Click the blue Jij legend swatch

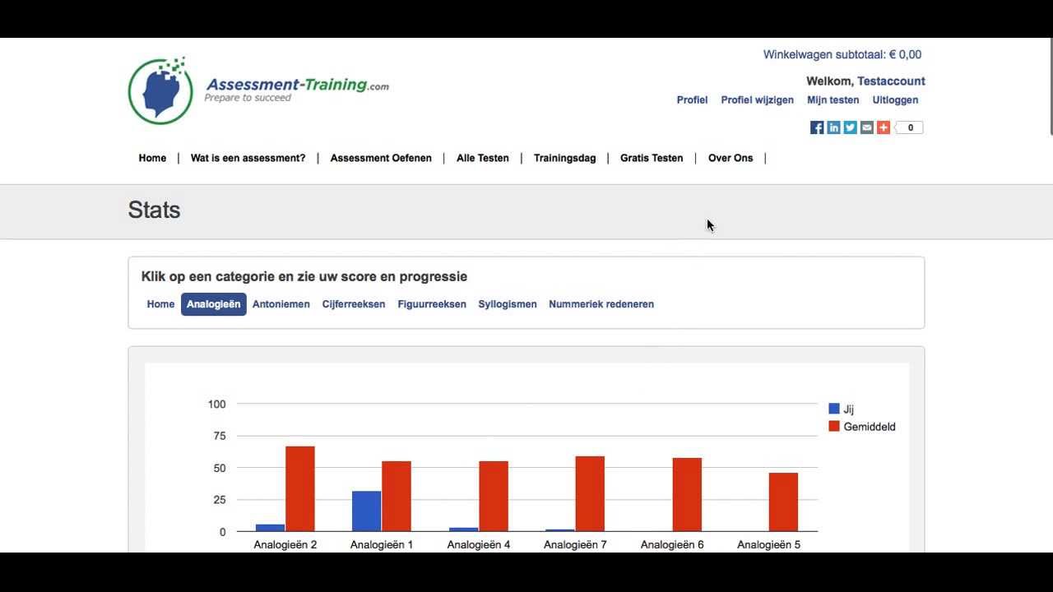(834, 409)
